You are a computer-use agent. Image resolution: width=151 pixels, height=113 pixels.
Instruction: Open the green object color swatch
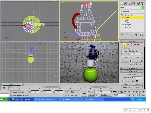click(143, 7)
